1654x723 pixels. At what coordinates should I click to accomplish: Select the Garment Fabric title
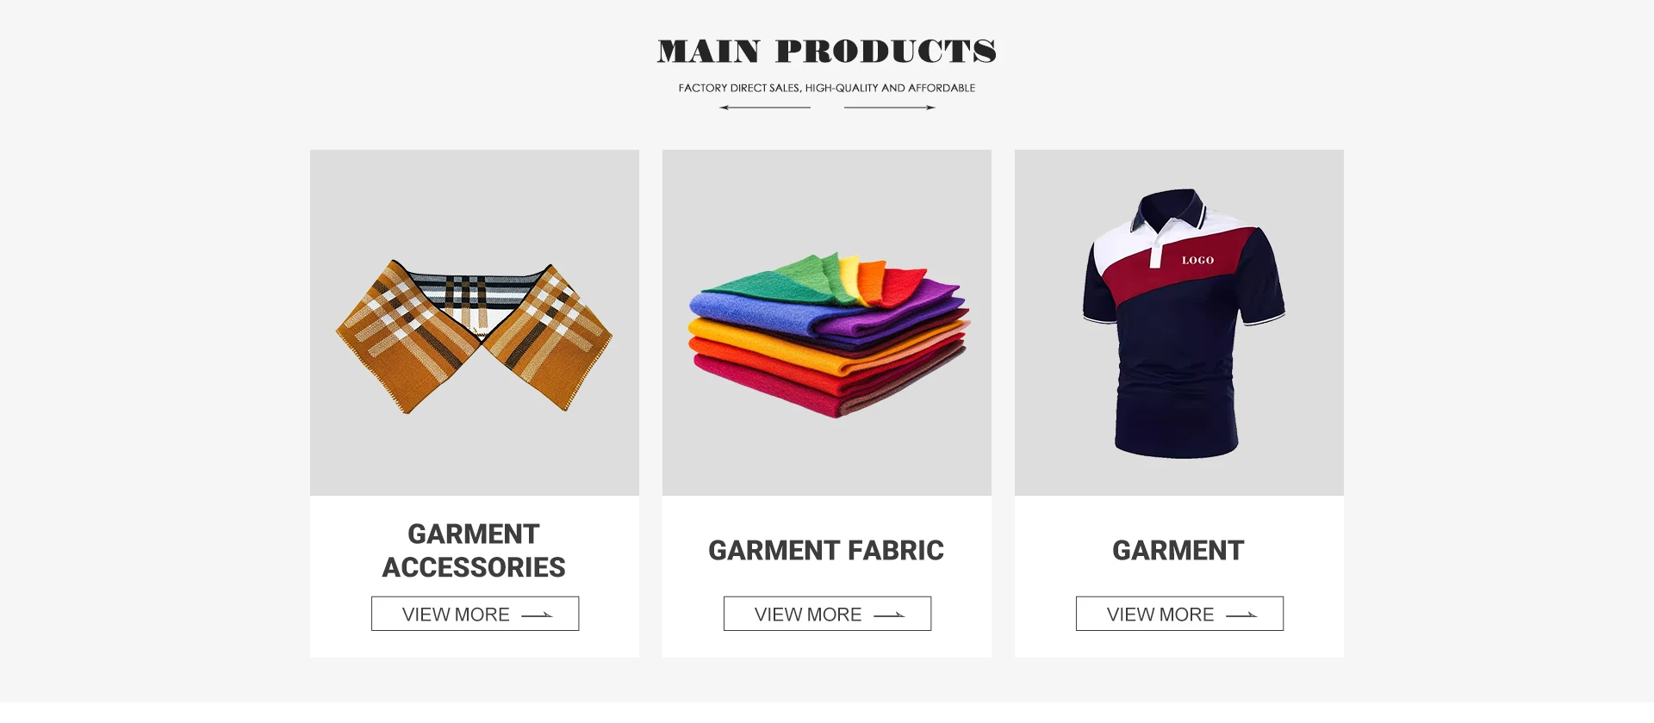pyautogui.click(x=826, y=551)
